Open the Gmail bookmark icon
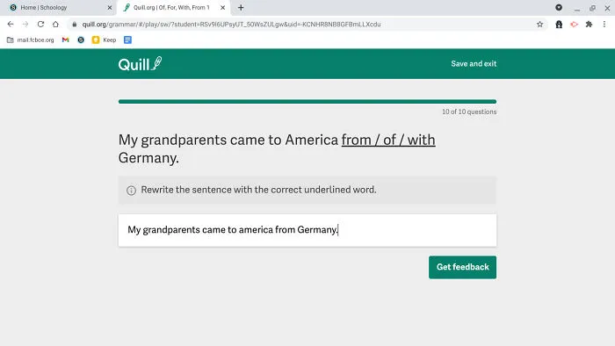This screenshot has height=346, width=615. (66, 40)
